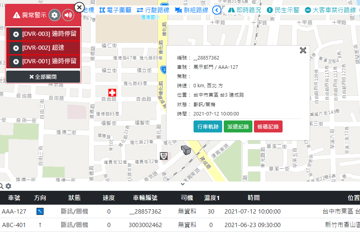Dismiss the DVR-002 speeding alert
This screenshot has height=234, width=360.
coord(16,48)
